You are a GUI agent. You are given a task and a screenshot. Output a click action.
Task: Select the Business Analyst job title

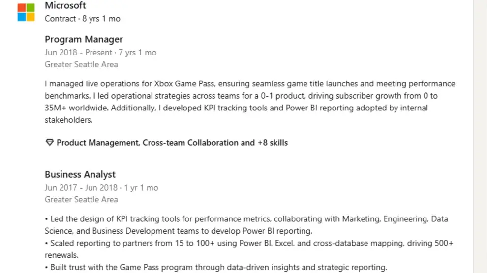tap(80, 174)
